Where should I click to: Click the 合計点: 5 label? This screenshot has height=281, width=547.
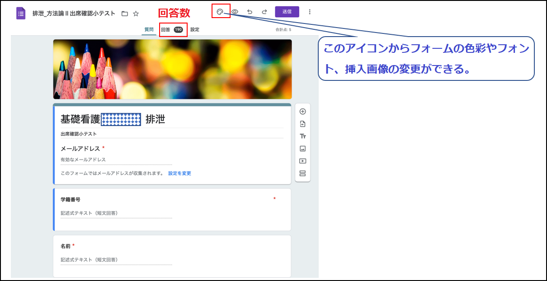point(283,30)
